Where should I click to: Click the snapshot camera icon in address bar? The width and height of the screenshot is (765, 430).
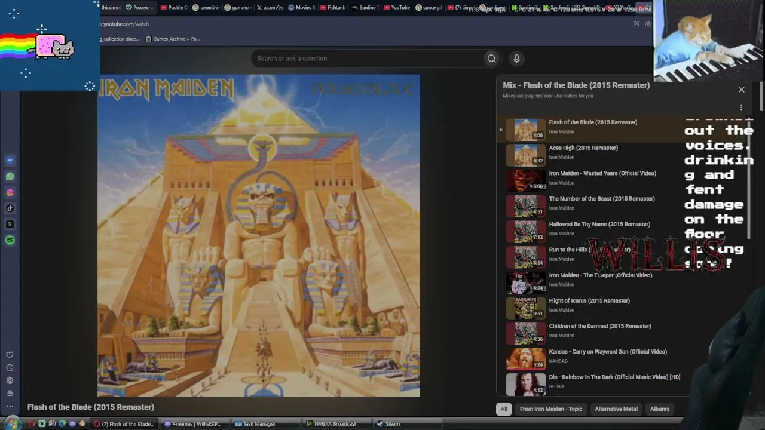[648, 24]
